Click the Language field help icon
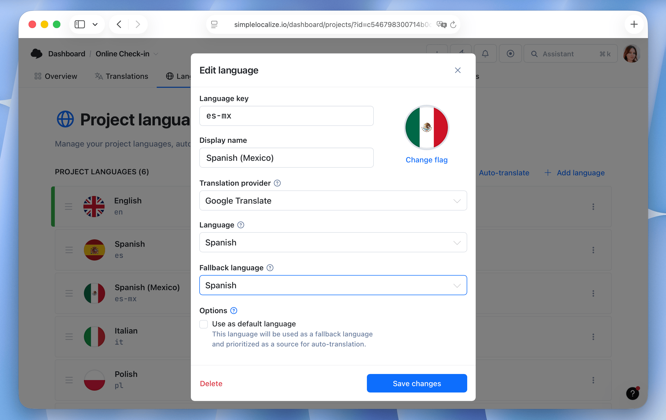The width and height of the screenshot is (666, 420). (241, 225)
